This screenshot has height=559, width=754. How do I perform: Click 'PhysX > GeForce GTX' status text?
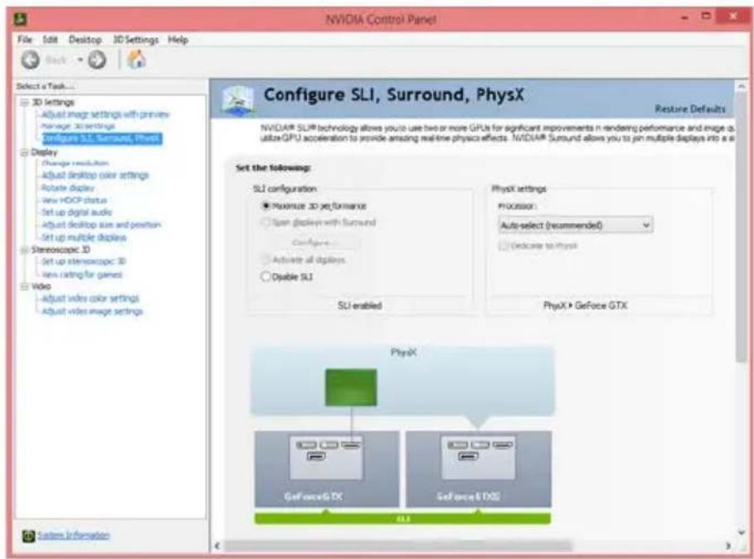pyautogui.click(x=586, y=305)
